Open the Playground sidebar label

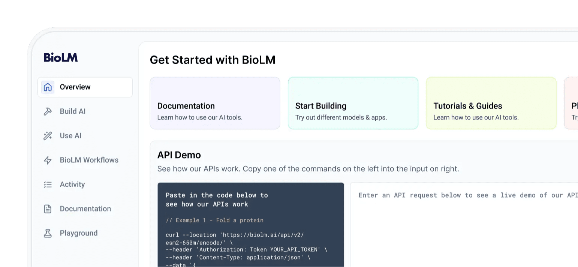pos(79,233)
